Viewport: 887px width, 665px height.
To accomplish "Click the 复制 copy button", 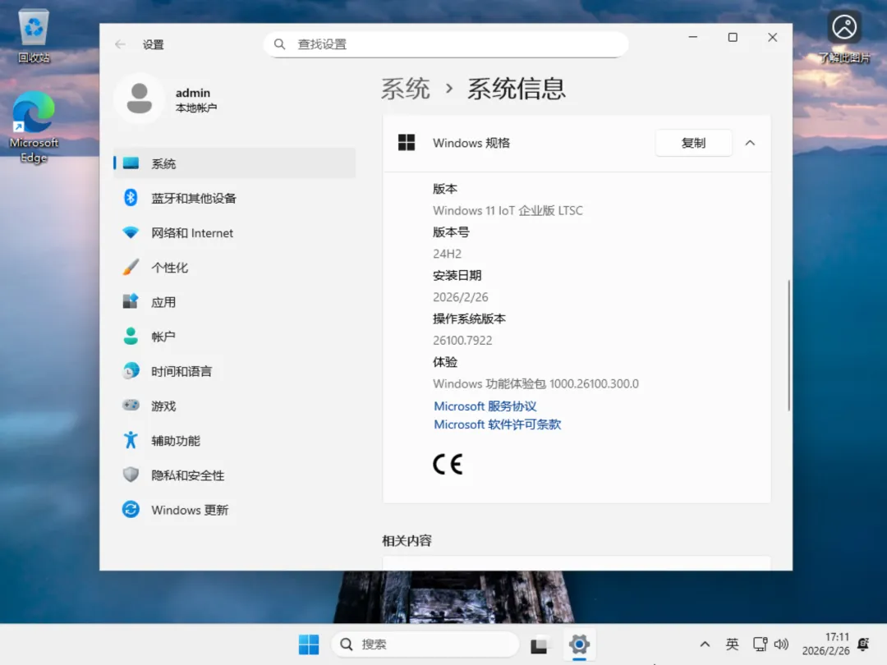I will point(693,143).
